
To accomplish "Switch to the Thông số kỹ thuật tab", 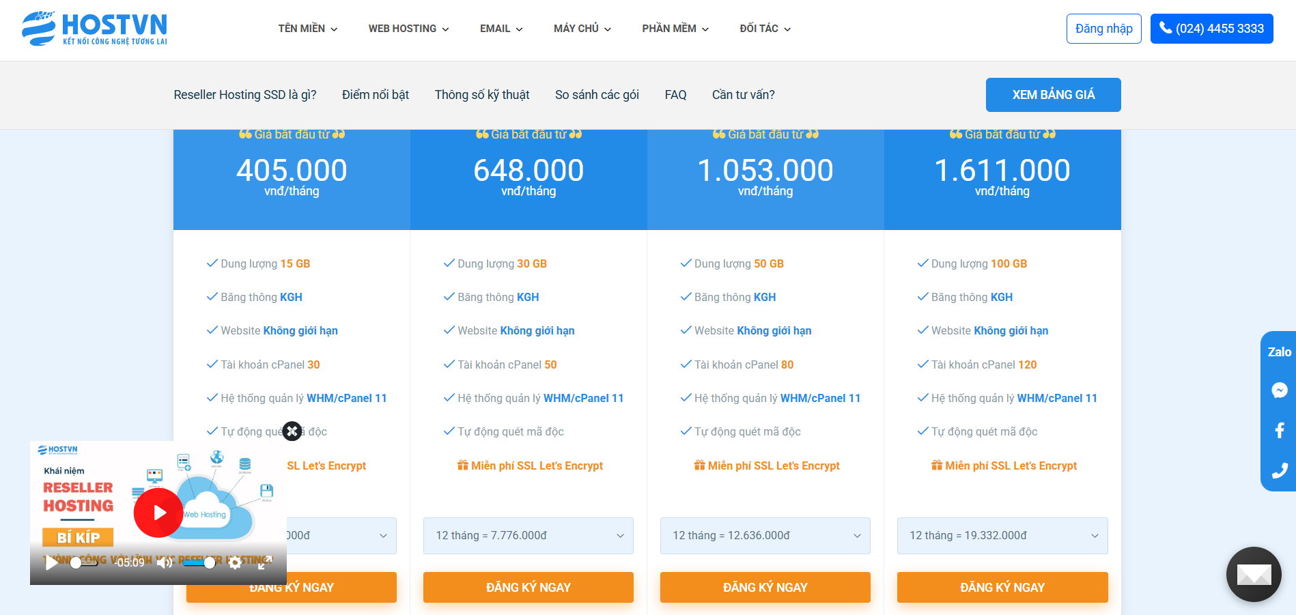I will pyautogui.click(x=481, y=95).
